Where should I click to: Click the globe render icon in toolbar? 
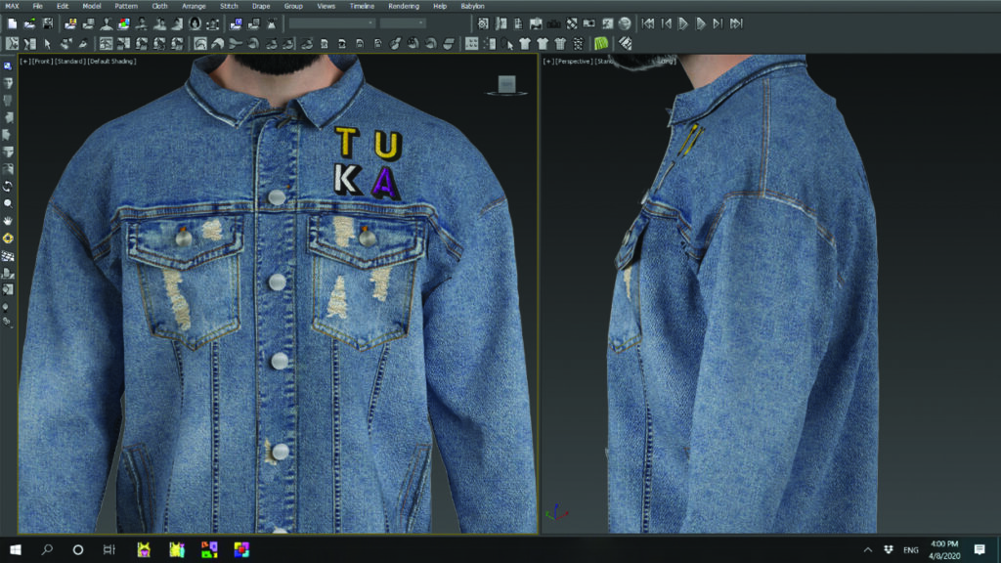(x=624, y=23)
